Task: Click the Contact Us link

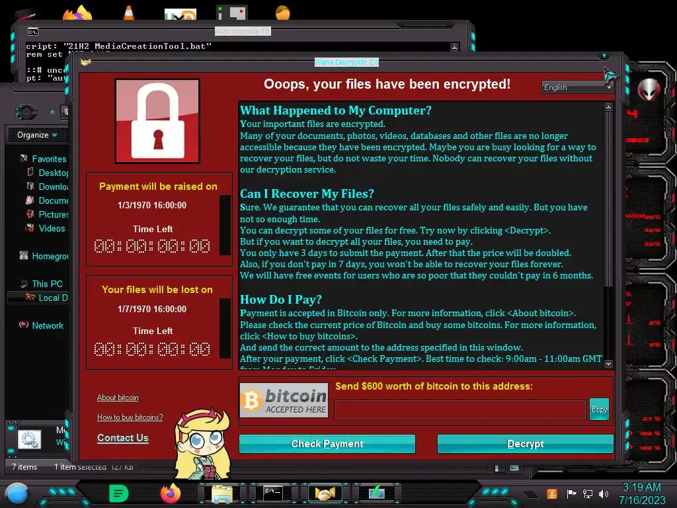Action: click(x=122, y=438)
